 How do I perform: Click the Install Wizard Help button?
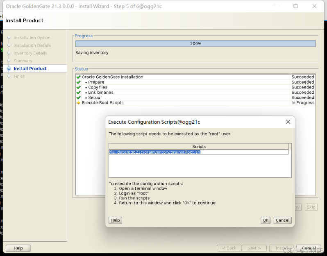pos(18,248)
